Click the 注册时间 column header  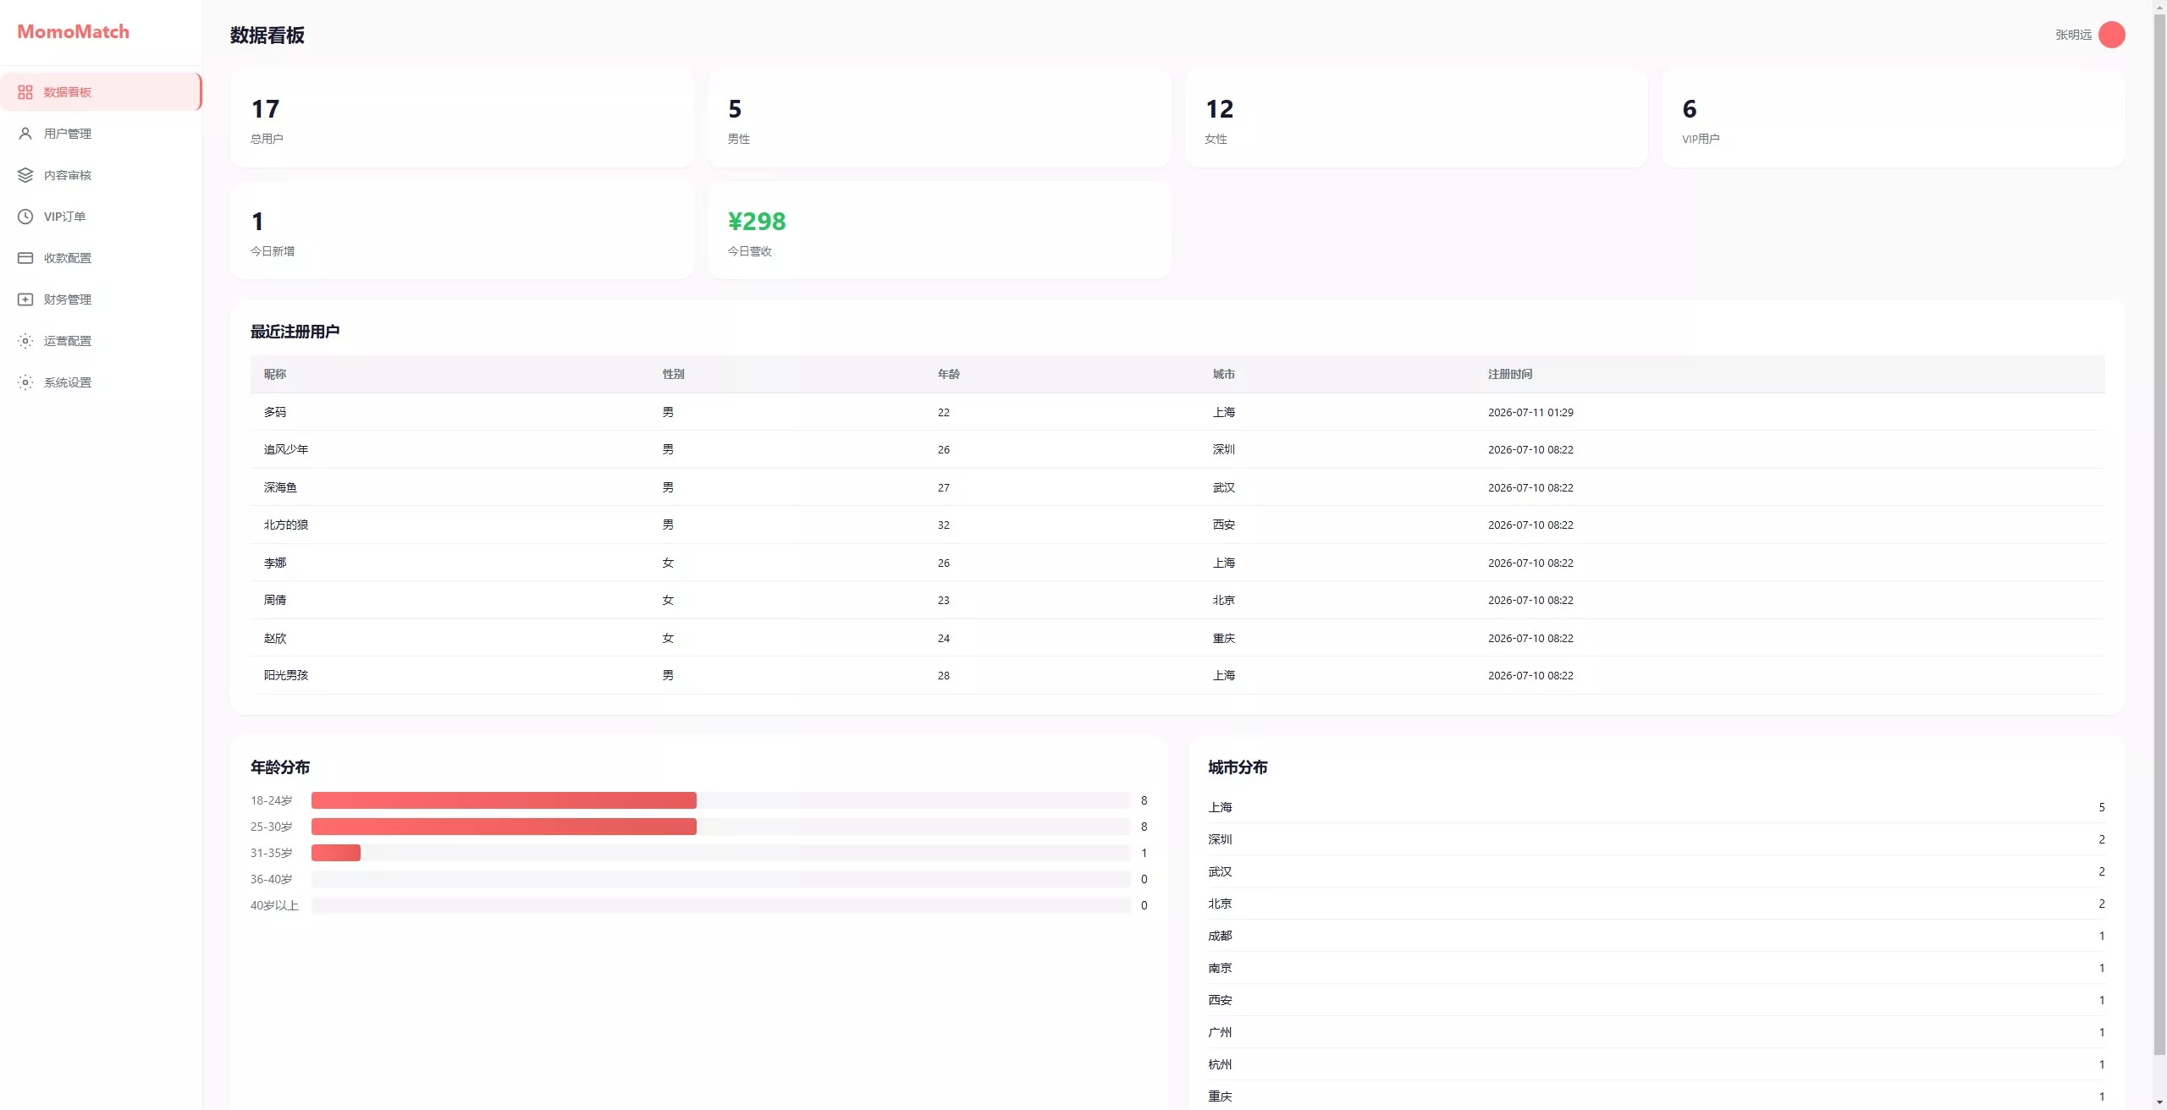pyautogui.click(x=1510, y=374)
